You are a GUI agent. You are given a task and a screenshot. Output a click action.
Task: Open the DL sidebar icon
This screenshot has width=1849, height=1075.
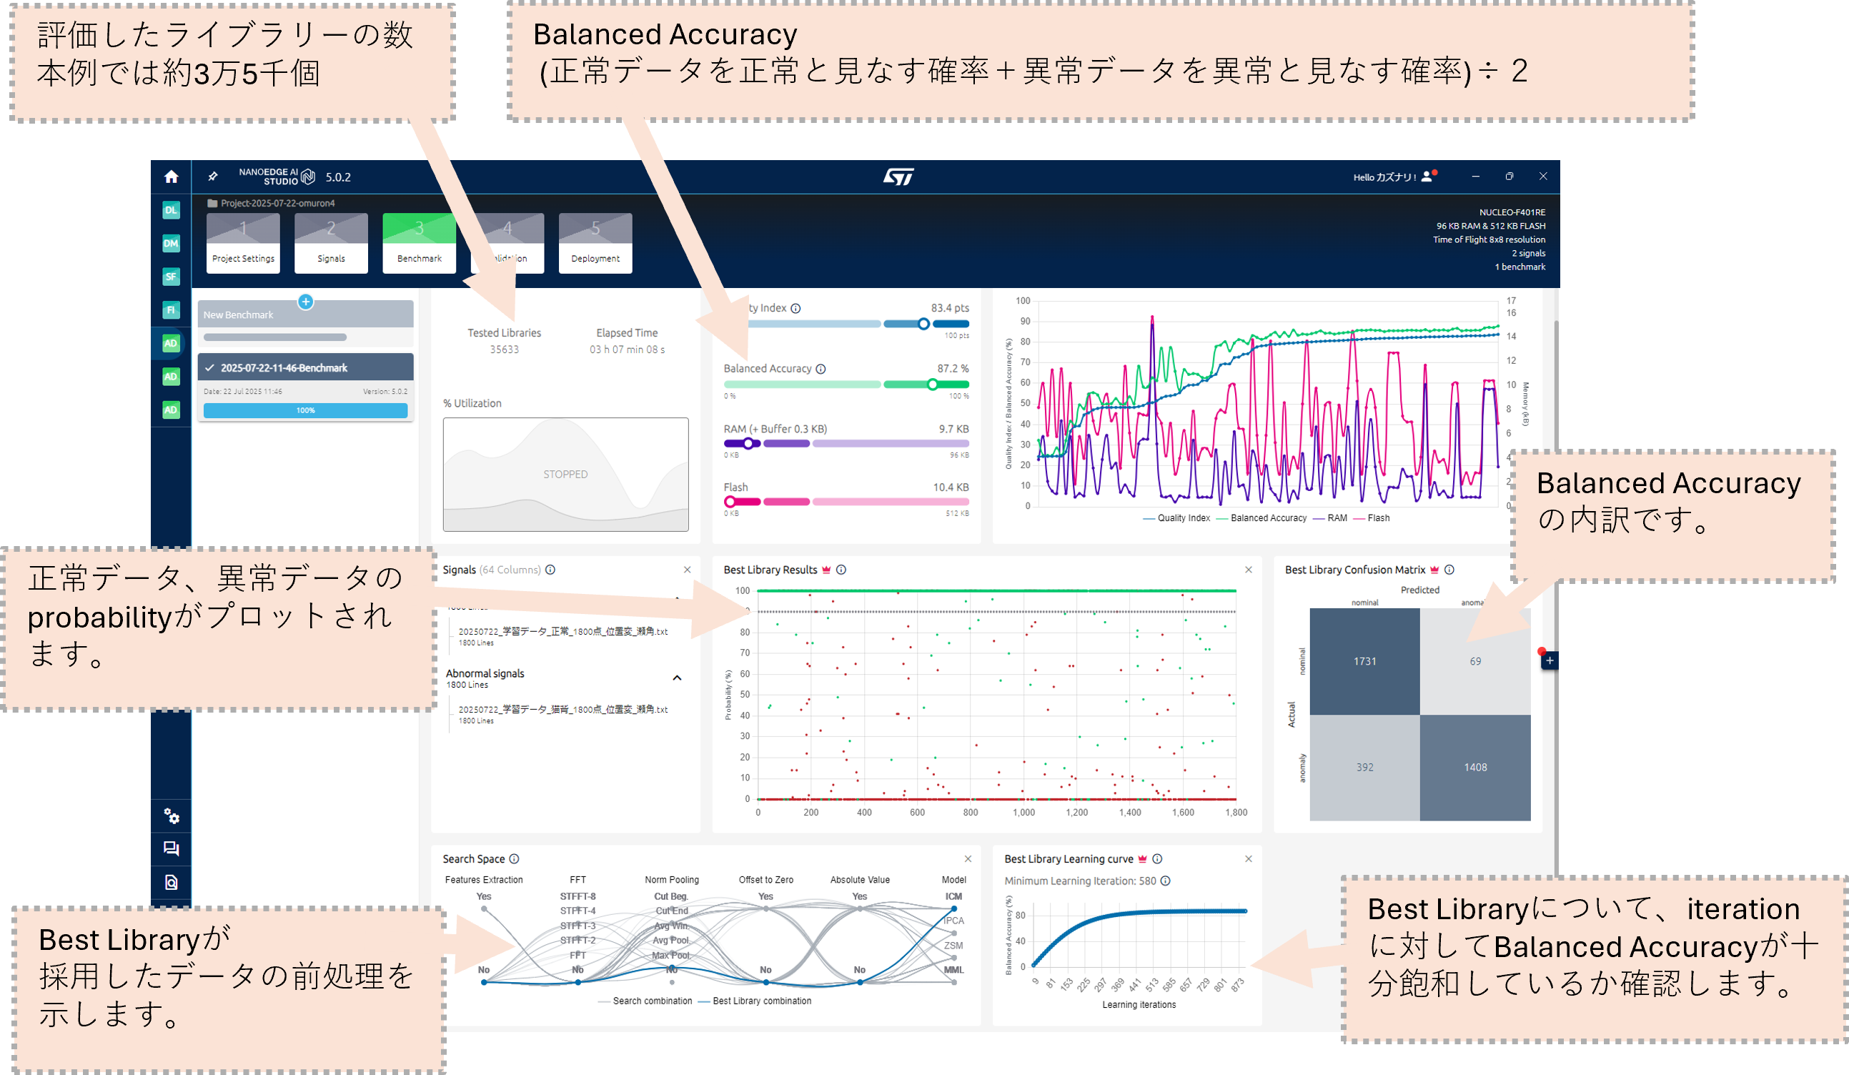[171, 211]
